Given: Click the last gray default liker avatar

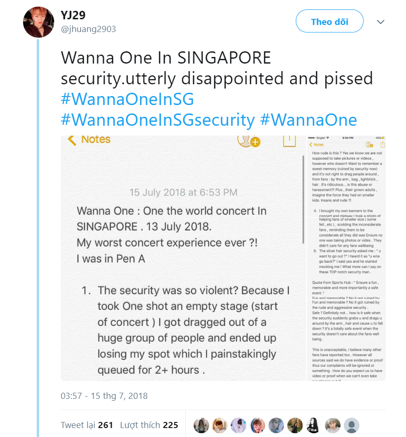Looking at the screenshot, I should pos(351,425).
